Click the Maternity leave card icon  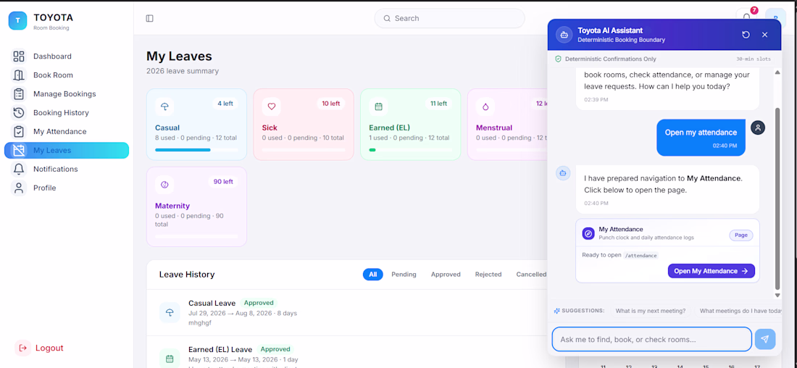point(164,185)
